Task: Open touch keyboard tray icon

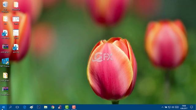Action: (177, 107)
